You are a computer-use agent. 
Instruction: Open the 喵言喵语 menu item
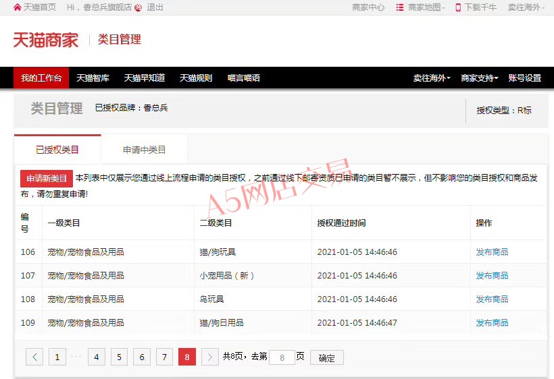click(244, 78)
